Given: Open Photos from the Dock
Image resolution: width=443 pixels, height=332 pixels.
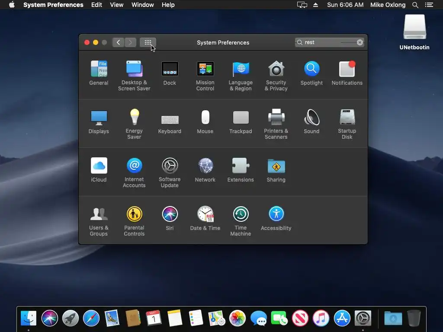Looking at the screenshot, I should (x=238, y=318).
